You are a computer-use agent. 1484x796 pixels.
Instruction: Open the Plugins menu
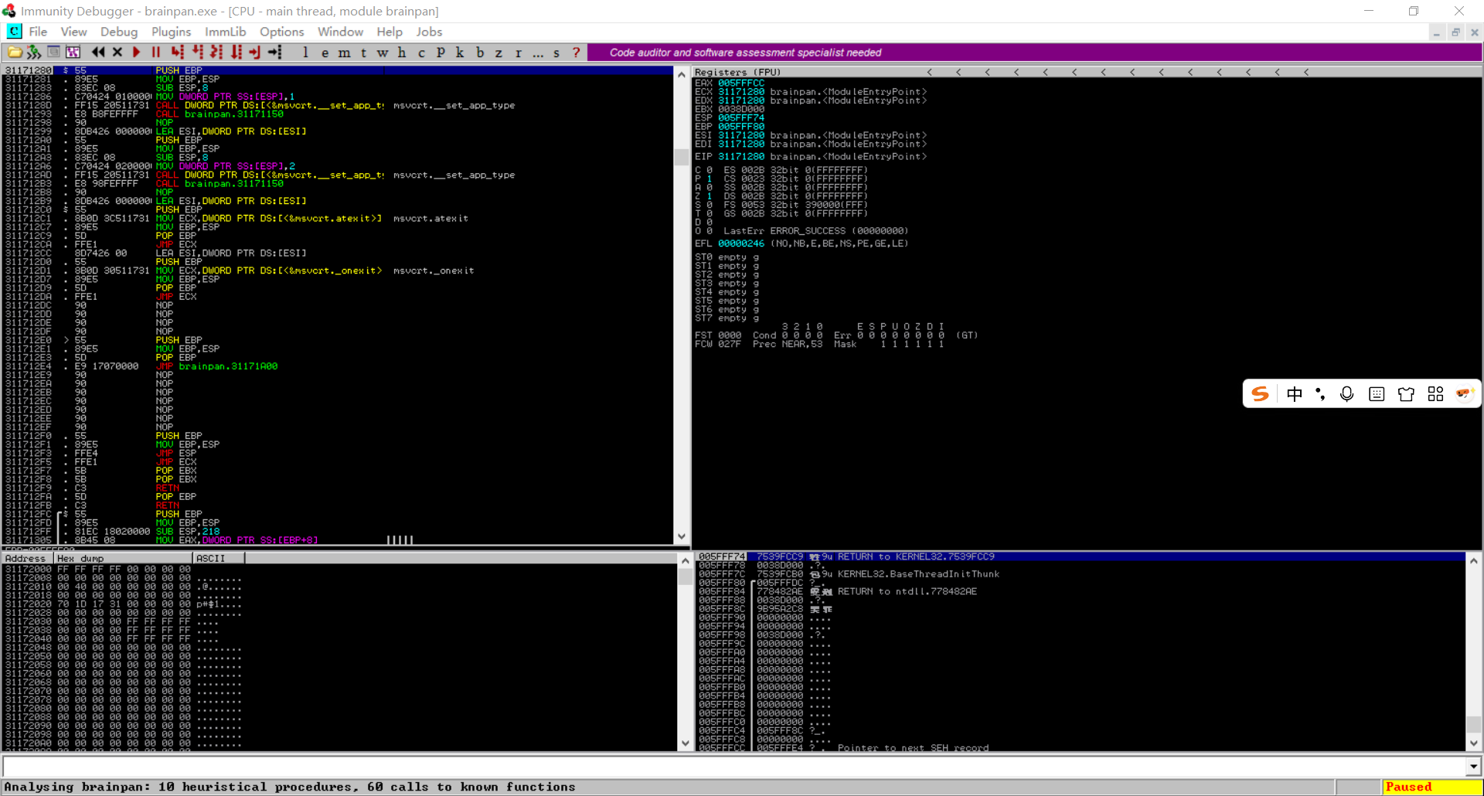(x=171, y=32)
